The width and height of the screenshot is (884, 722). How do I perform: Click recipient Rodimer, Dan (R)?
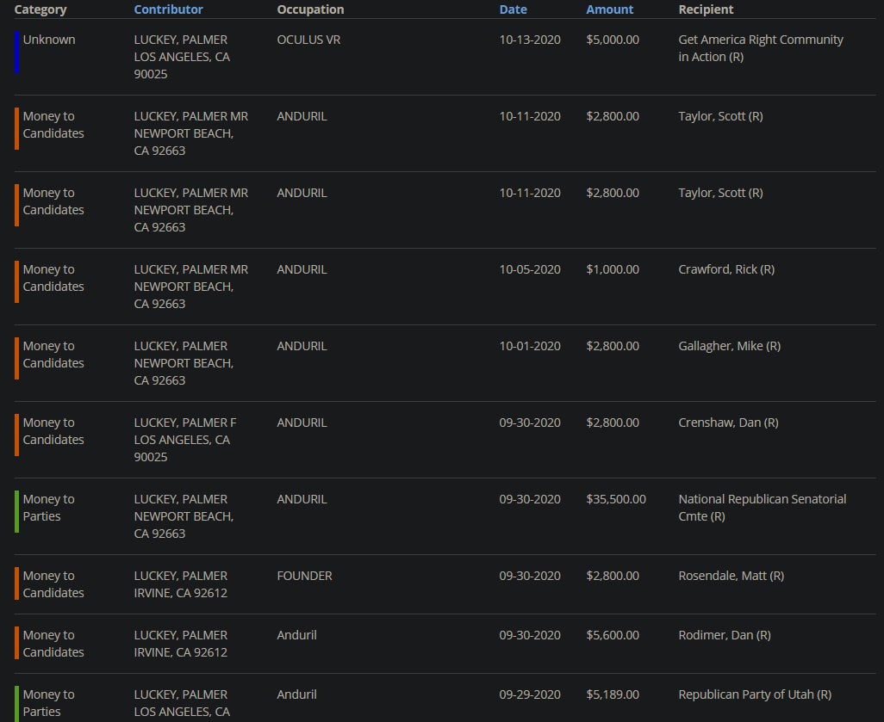724,635
